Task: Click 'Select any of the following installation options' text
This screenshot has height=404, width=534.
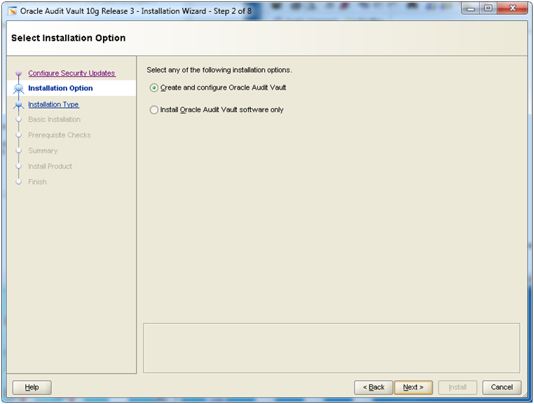Action: [x=219, y=70]
